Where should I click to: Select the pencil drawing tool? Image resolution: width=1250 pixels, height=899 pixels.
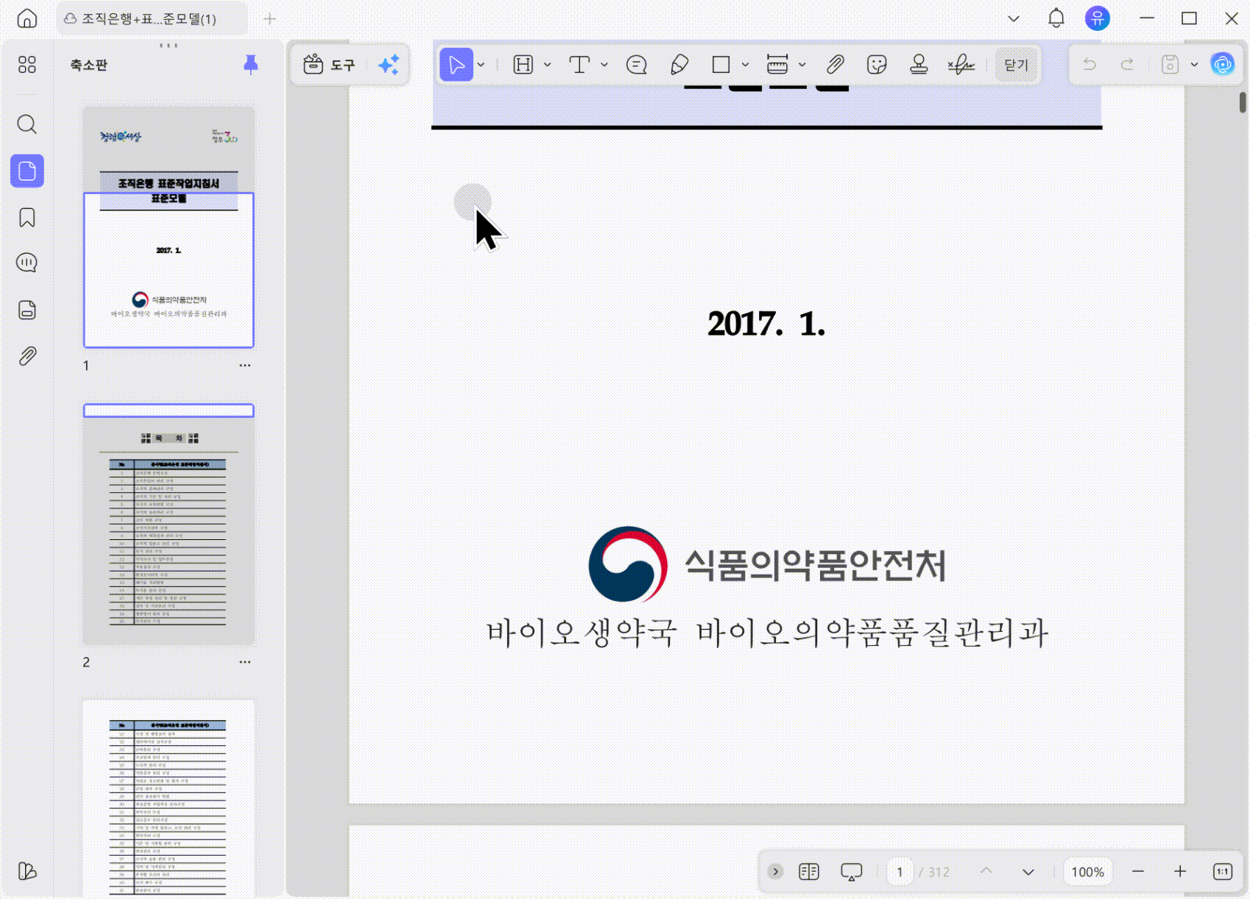pyautogui.click(x=679, y=65)
